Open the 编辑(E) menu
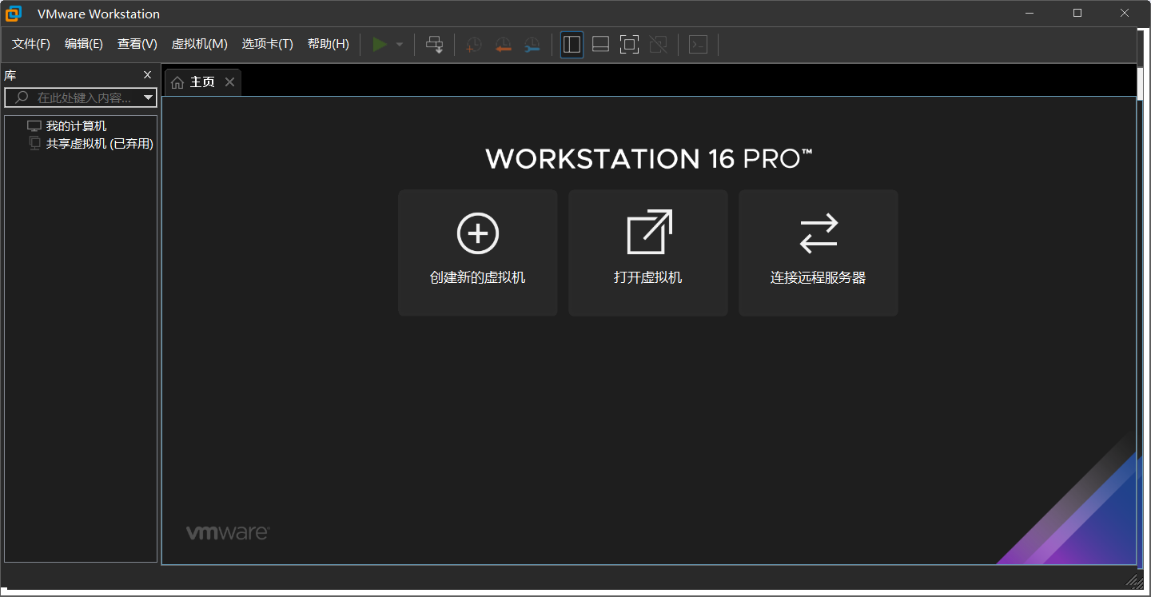Viewport: 1151px width, 597px height. 84,44
